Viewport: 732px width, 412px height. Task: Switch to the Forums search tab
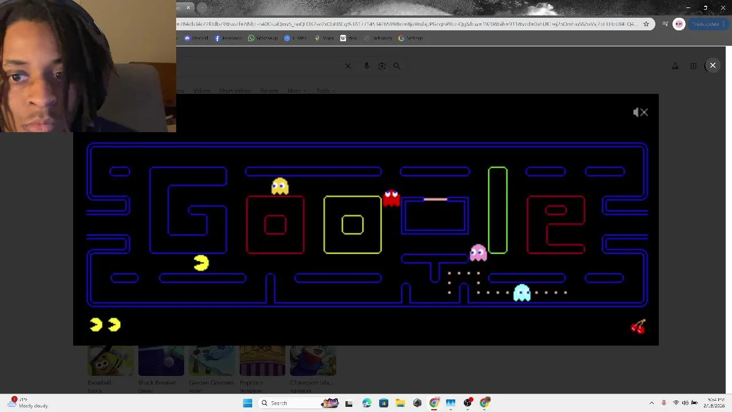tap(269, 90)
